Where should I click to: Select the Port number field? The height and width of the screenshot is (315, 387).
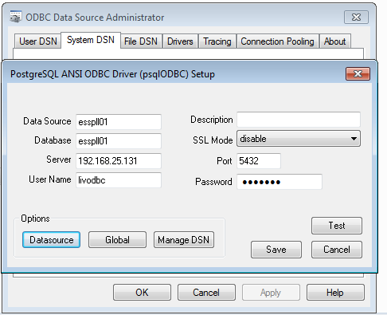[x=259, y=160]
